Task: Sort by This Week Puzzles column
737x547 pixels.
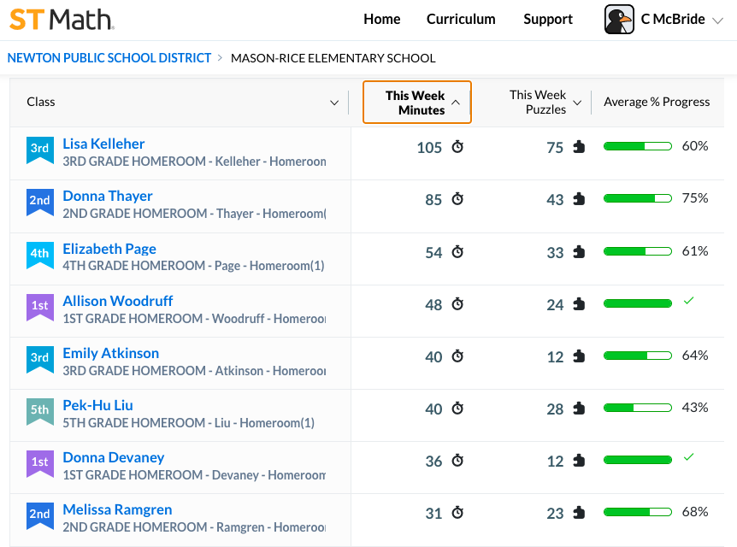Action: click(545, 102)
